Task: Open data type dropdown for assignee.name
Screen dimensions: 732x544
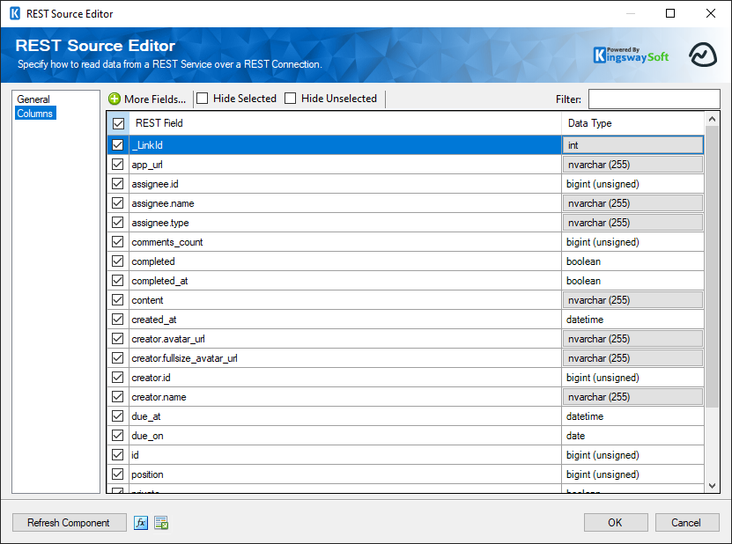Action: (632, 203)
